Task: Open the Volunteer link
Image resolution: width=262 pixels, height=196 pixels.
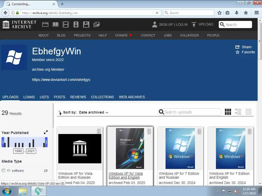Action: pyautogui.click(x=189, y=35)
